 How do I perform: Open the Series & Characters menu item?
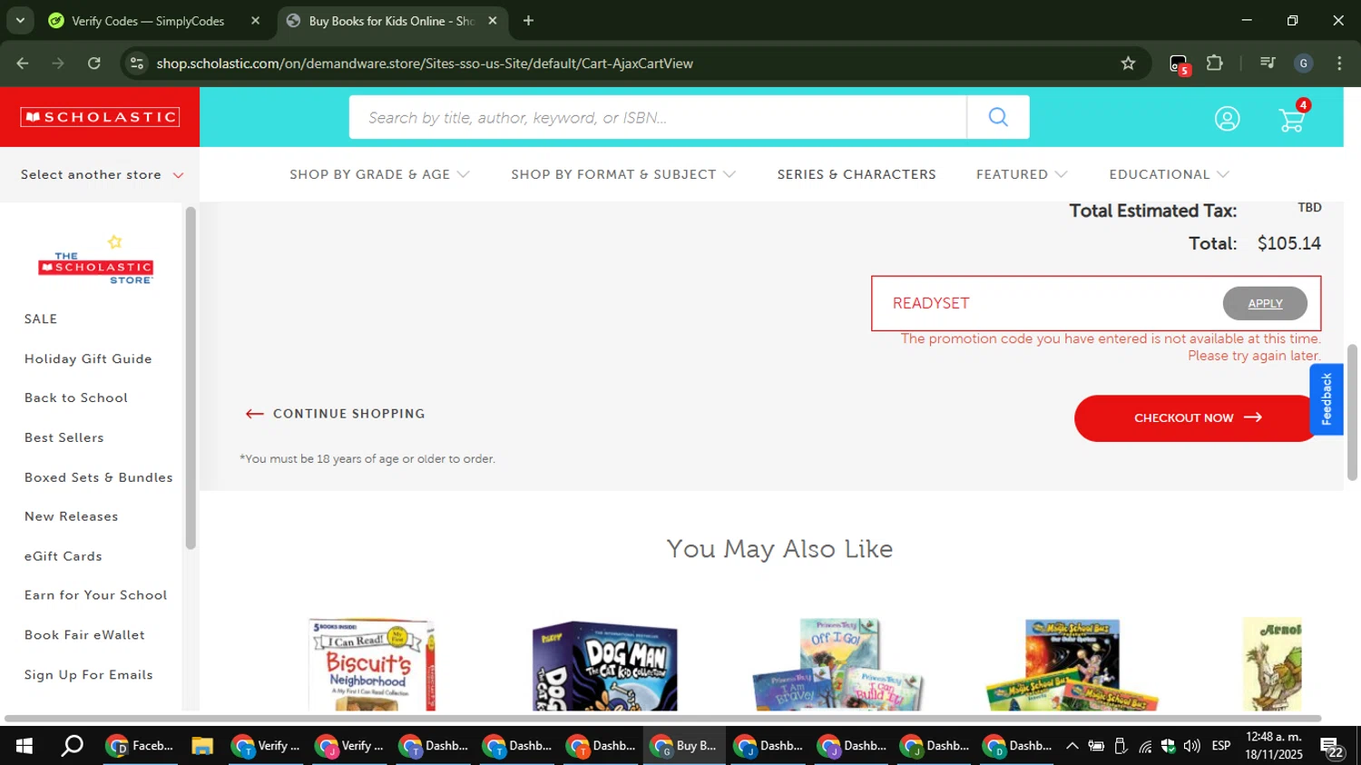click(x=857, y=174)
